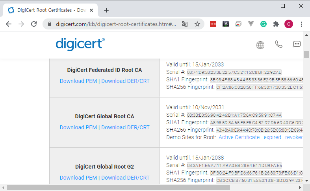The height and width of the screenshot is (191, 310).
Task: Click SHA1 fingerprint 8E:93:4F:88
Action: coord(256,80)
